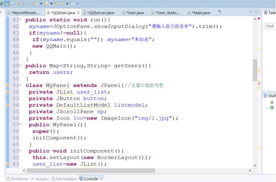Open the Problems view tab
Viewport: 276px width, 182px height.
18,179
